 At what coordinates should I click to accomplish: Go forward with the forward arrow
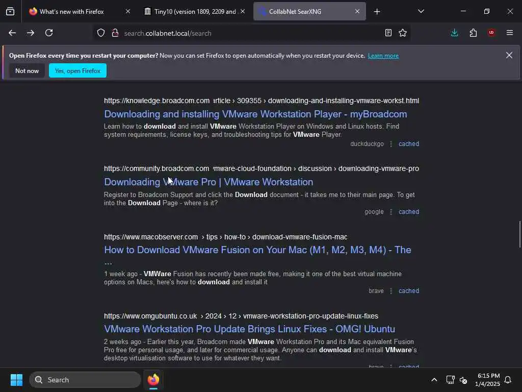[30, 33]
